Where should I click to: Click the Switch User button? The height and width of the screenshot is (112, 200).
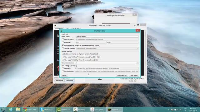click(133, 81)
